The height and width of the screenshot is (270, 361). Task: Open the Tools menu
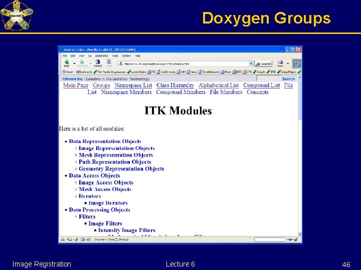(x=115, y=56)
